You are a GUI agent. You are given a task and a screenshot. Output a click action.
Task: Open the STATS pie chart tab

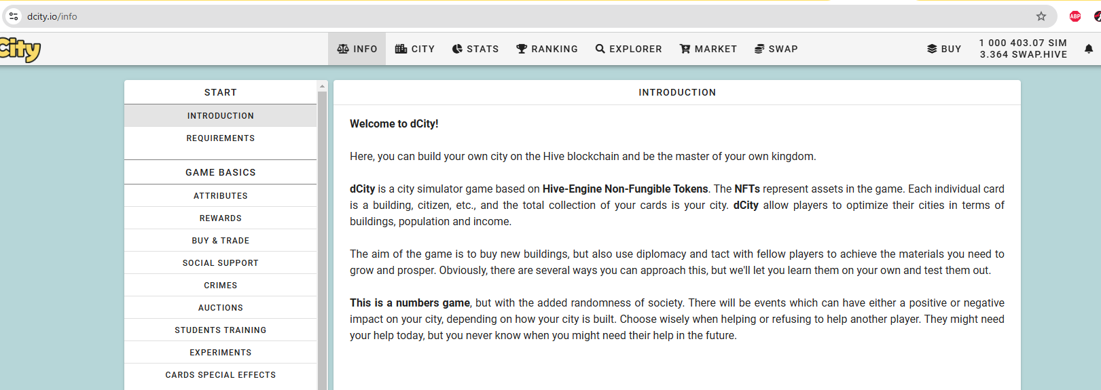point(475,49)
